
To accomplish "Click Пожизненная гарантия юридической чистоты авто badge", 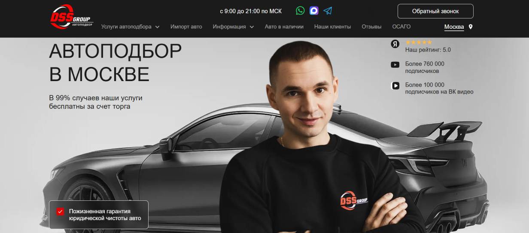I will coord(99,215).
